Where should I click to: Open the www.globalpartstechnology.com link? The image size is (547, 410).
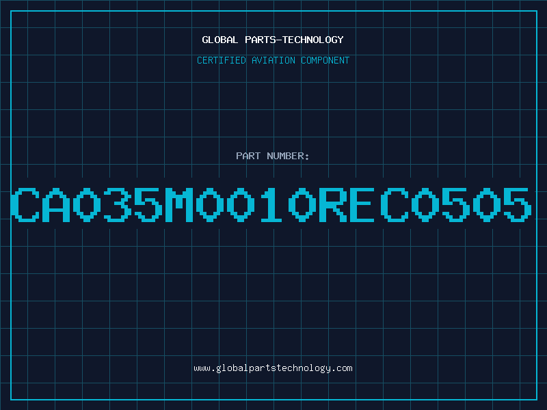pos(273,368)
